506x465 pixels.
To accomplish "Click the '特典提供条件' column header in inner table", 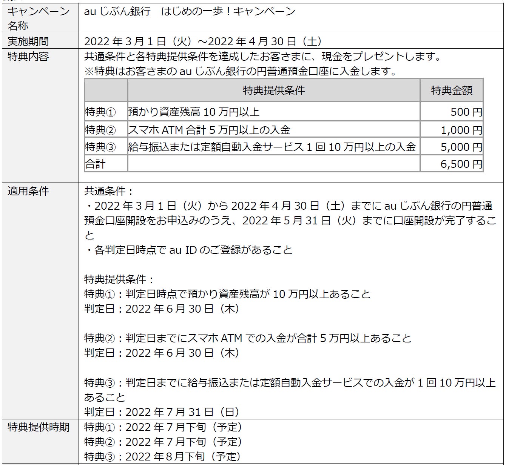I will (x=274, y=90).
